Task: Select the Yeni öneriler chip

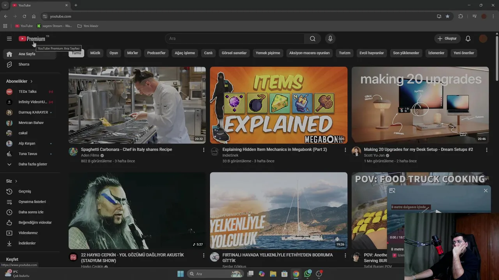Action: [464, 53]
